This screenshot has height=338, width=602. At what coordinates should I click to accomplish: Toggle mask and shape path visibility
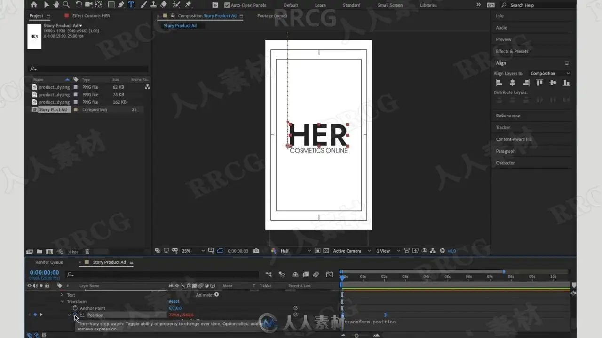pyautogui.click(x=220, y=251)
